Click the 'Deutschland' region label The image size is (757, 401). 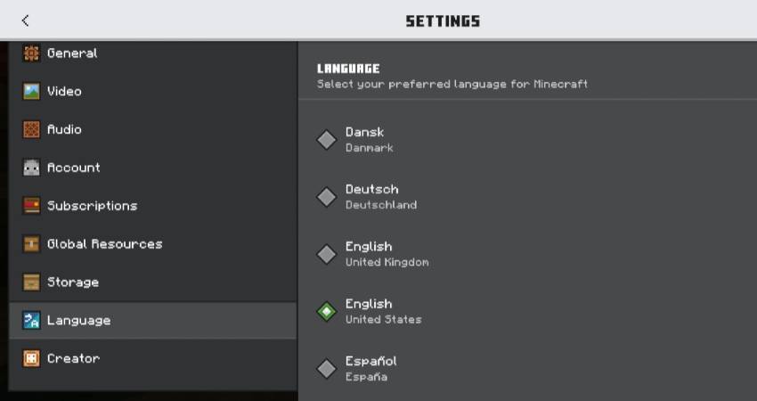coord(381,205)
